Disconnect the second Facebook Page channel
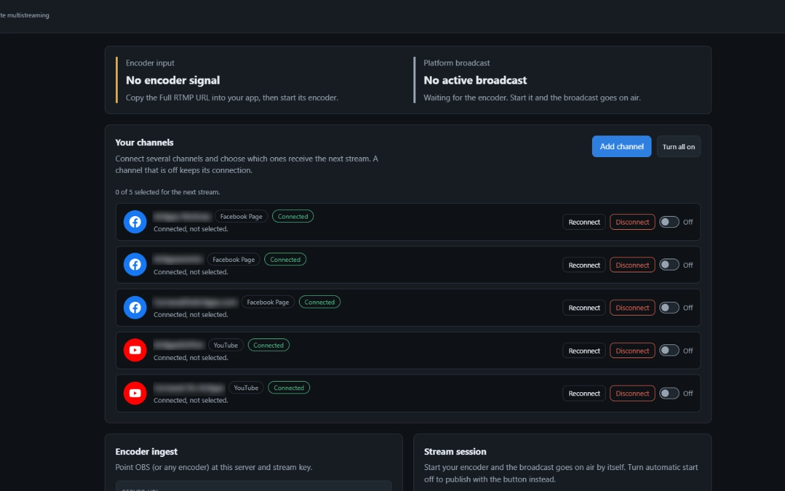 pyautogui.click(x=633, y=265)
